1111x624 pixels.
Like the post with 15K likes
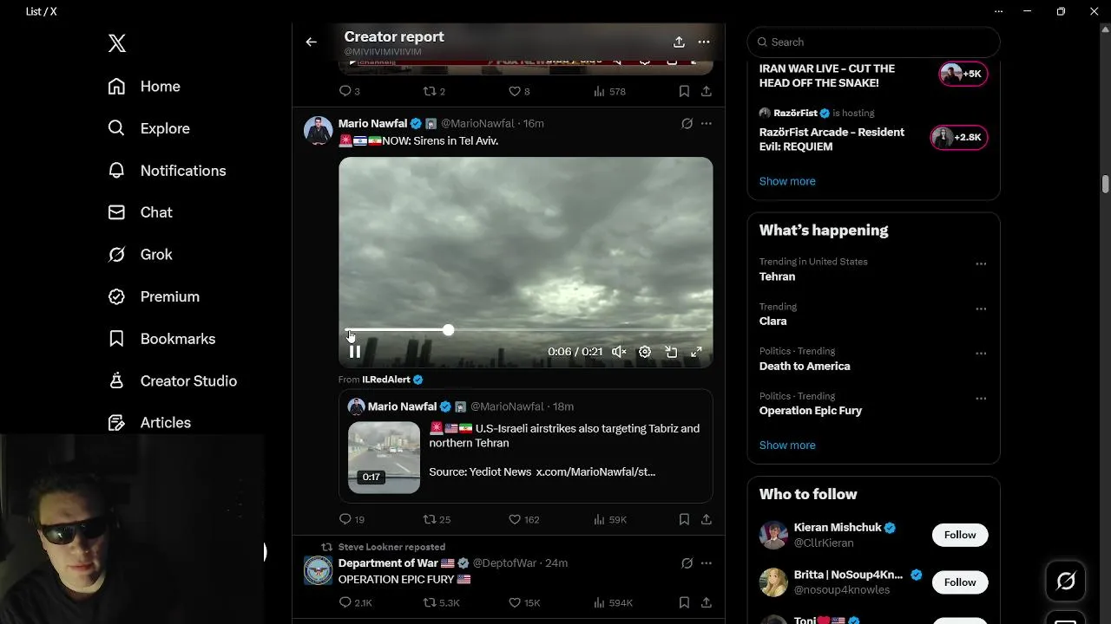[524, 602]
